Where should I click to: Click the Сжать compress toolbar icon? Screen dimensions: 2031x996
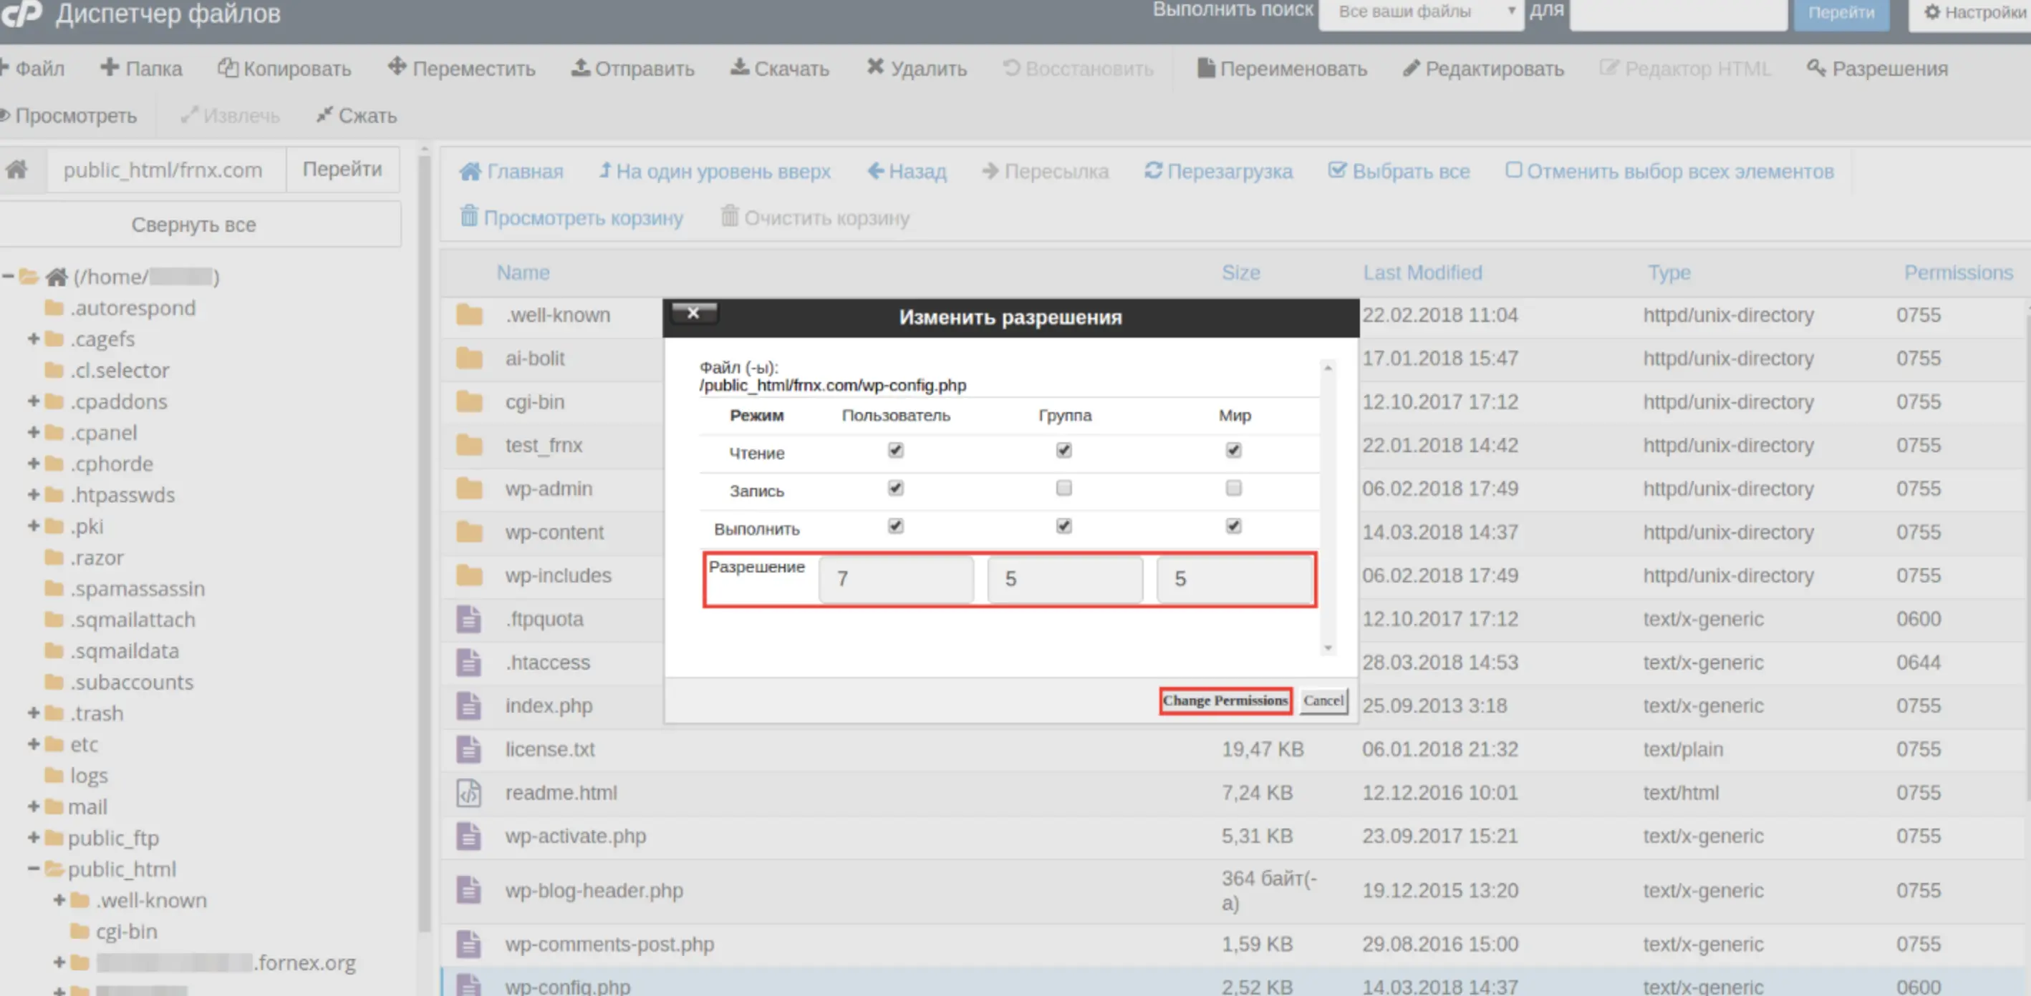(x=324, y=115)
